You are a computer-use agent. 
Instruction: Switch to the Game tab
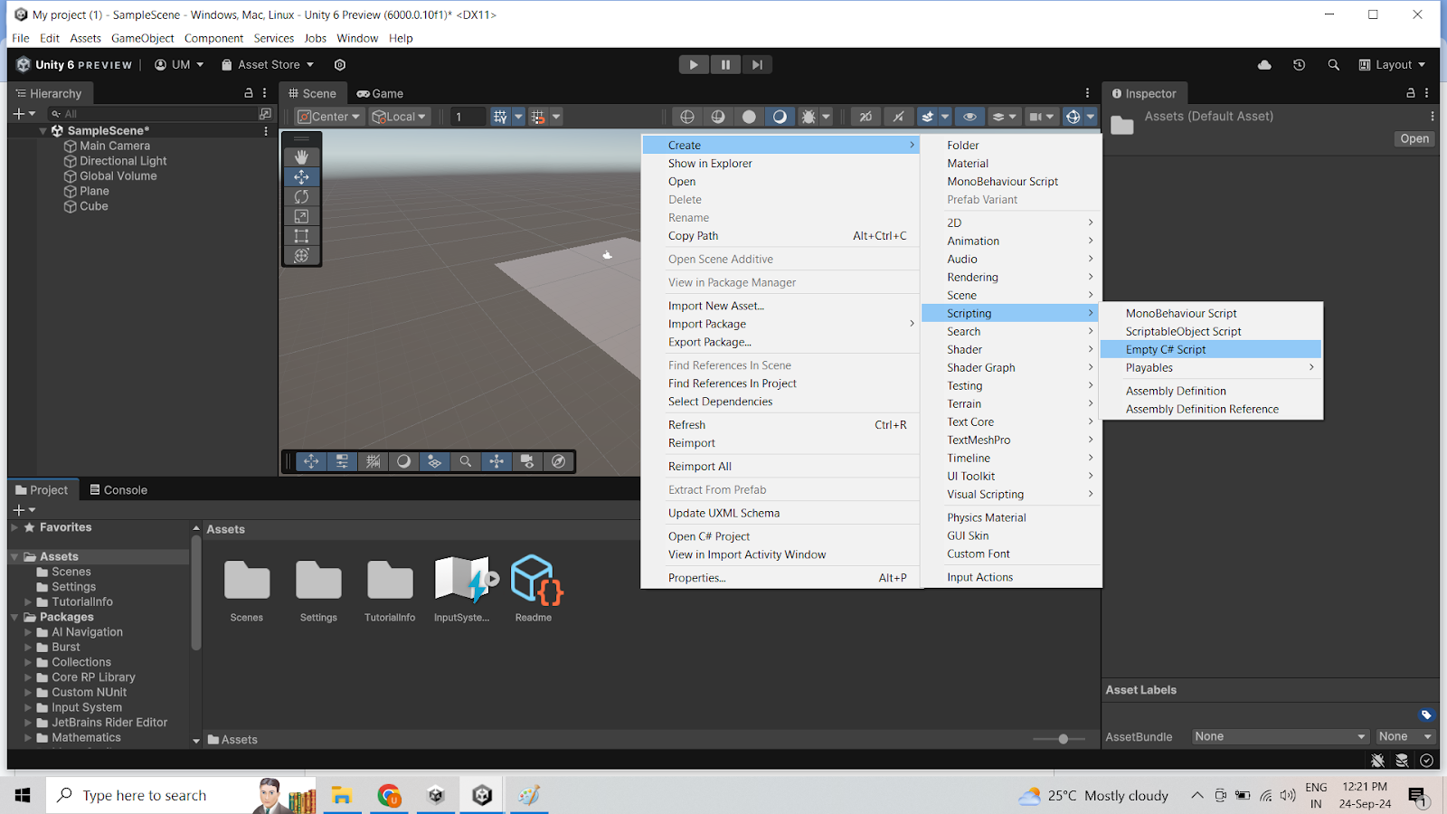coord(380,93)
